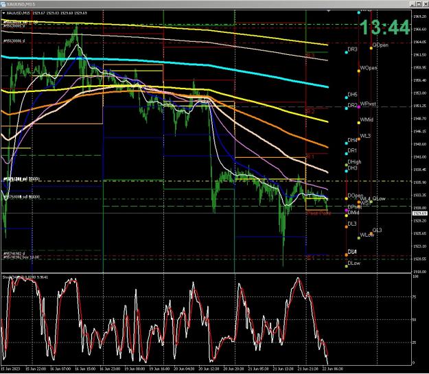Click the cyan dot next to DR3
This screenshot has height=374, width=429.
pyautogui.click(x=346, y=52)
